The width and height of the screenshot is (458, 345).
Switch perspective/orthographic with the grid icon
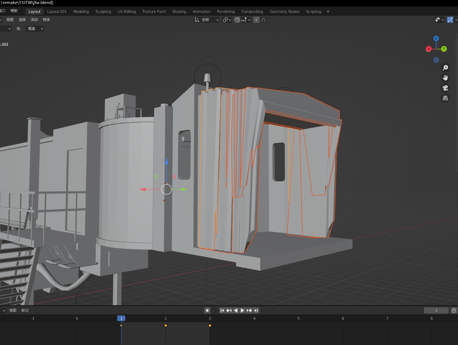(445, 98)
